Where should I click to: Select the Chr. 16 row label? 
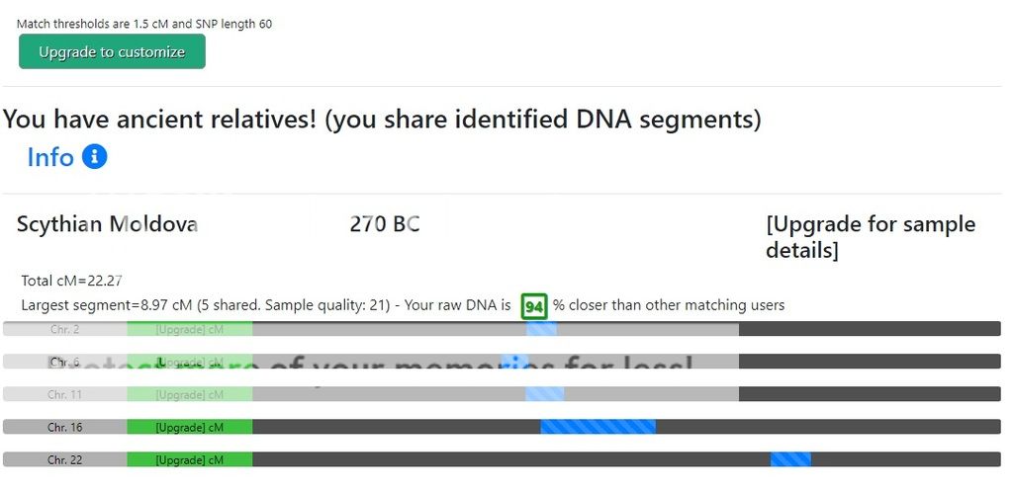click(65, 427)
